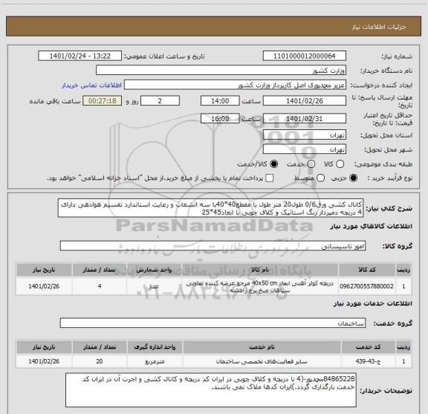The width and height of the screenshot is (428, 414).
Task: Click service code ج-43-439 cell
Action: (x=368, y=361)
